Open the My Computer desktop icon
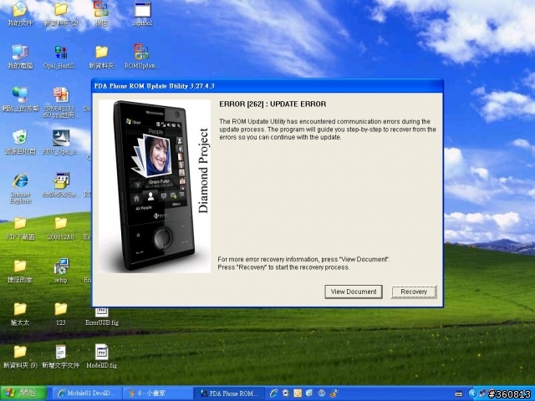This screenshot has width=535, height=401. point(19,53)
